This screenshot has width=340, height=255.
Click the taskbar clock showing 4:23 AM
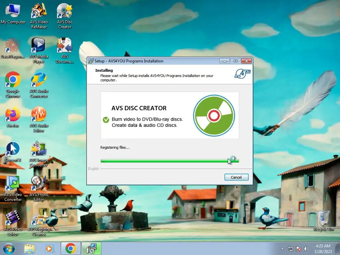[323, 249]
